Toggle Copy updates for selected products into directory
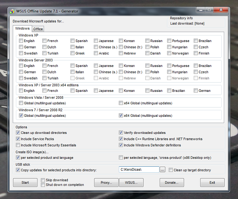 [18, 170]
